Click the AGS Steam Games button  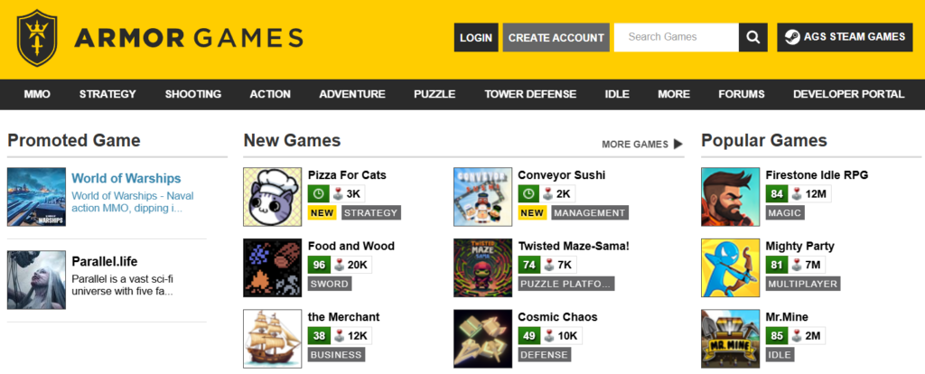[845, 37]
